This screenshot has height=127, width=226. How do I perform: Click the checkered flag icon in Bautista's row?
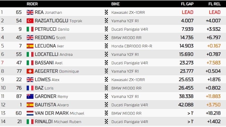click(x=106, y=105)
